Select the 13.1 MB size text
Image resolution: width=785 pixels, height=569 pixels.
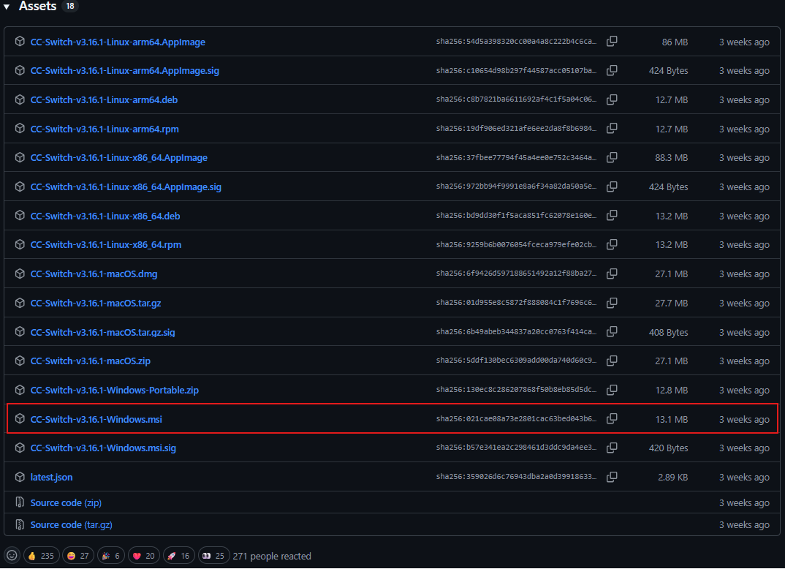click(672, 419)
